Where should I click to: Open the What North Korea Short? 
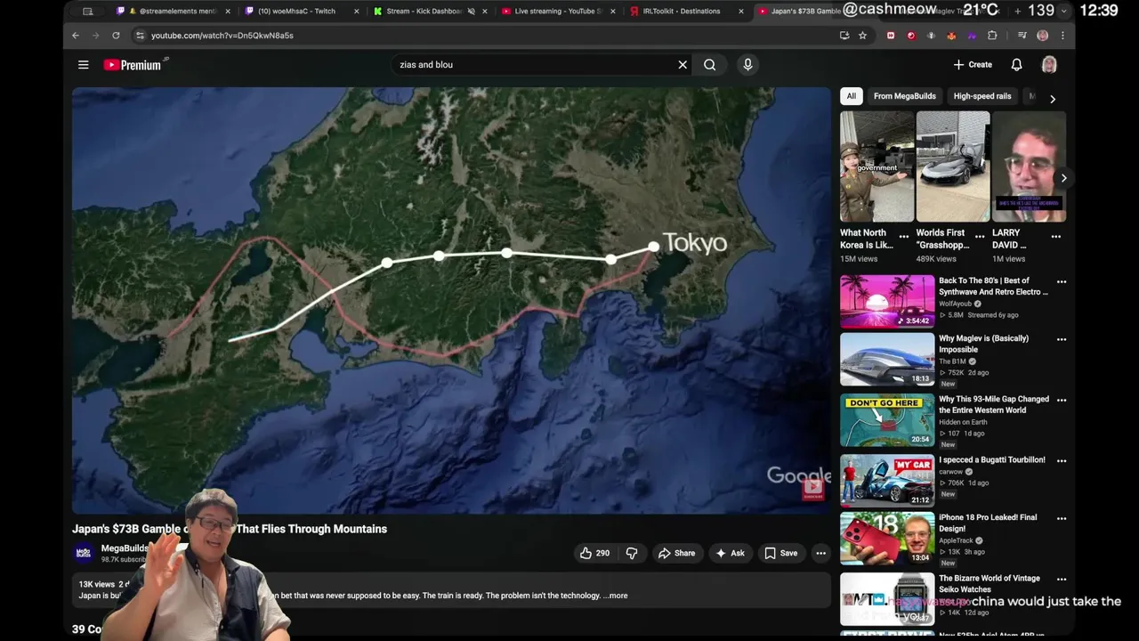pyautogui.click(x=876, y=166)
